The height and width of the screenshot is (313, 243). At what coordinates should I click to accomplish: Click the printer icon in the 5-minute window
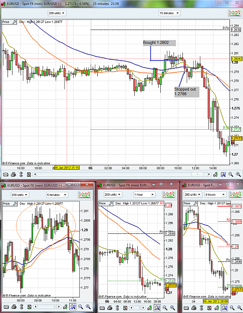click(x=14, y=306)
